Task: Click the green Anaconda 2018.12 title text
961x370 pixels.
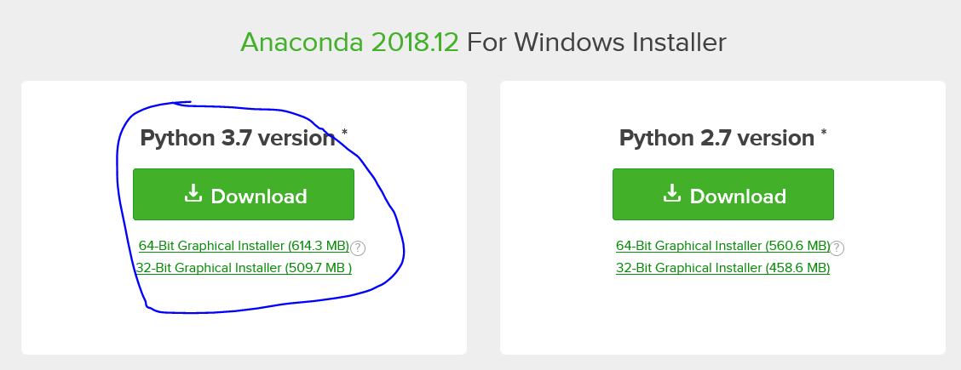Action: pos(349,43)
